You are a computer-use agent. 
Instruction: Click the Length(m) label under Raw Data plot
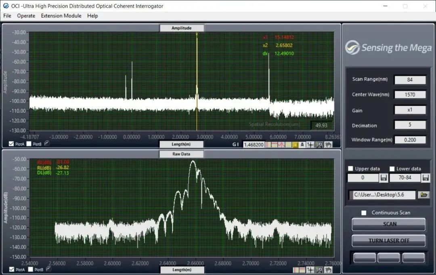point(182,270)
